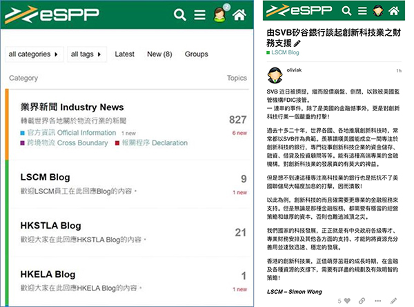Open the HKELA Blog category

pos(48,275)
